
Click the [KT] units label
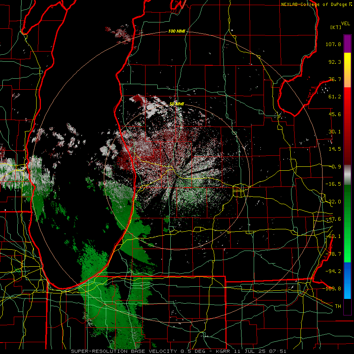(x=336, y=27)
